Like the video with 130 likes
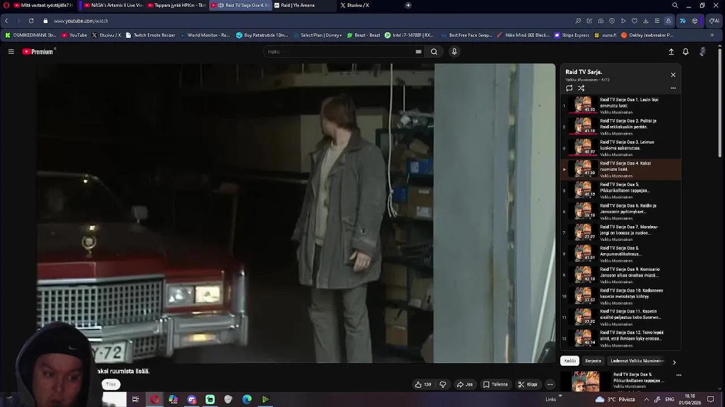725x407 pixels. 423,384
